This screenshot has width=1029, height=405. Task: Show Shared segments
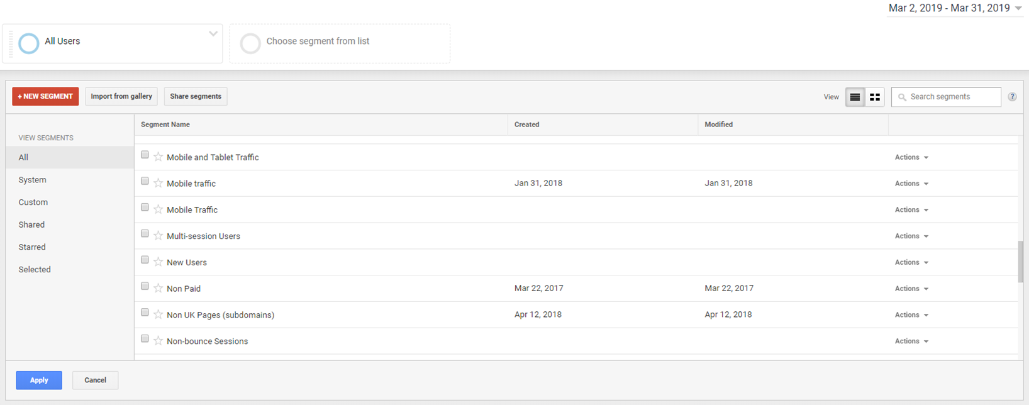coord(70,225)
